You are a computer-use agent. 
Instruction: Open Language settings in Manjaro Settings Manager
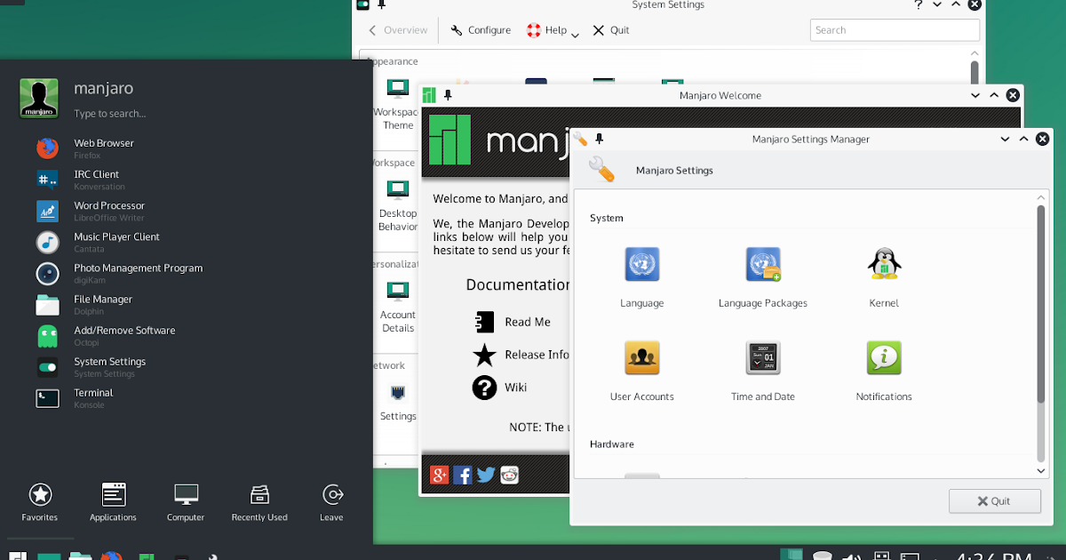(641, 264)
